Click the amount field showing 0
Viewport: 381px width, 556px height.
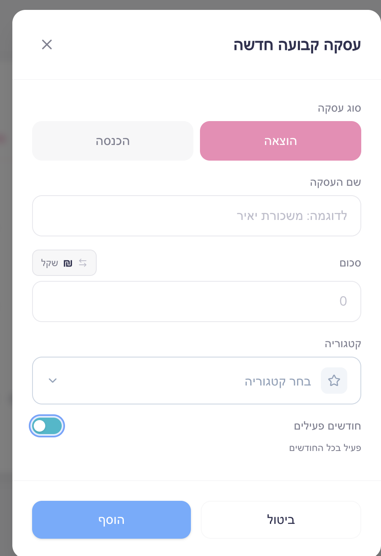(196, 301)
